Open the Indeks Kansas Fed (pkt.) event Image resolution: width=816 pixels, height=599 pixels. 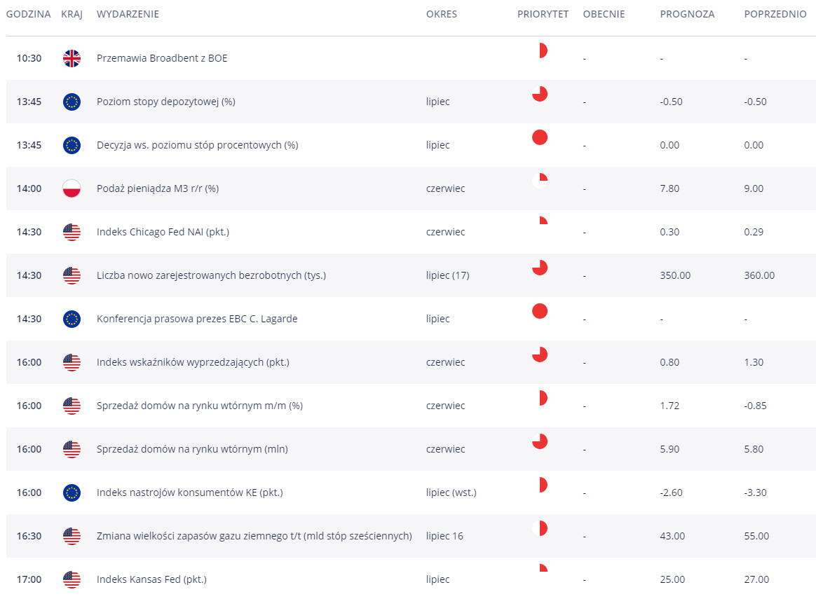click(x=151, y=579)
